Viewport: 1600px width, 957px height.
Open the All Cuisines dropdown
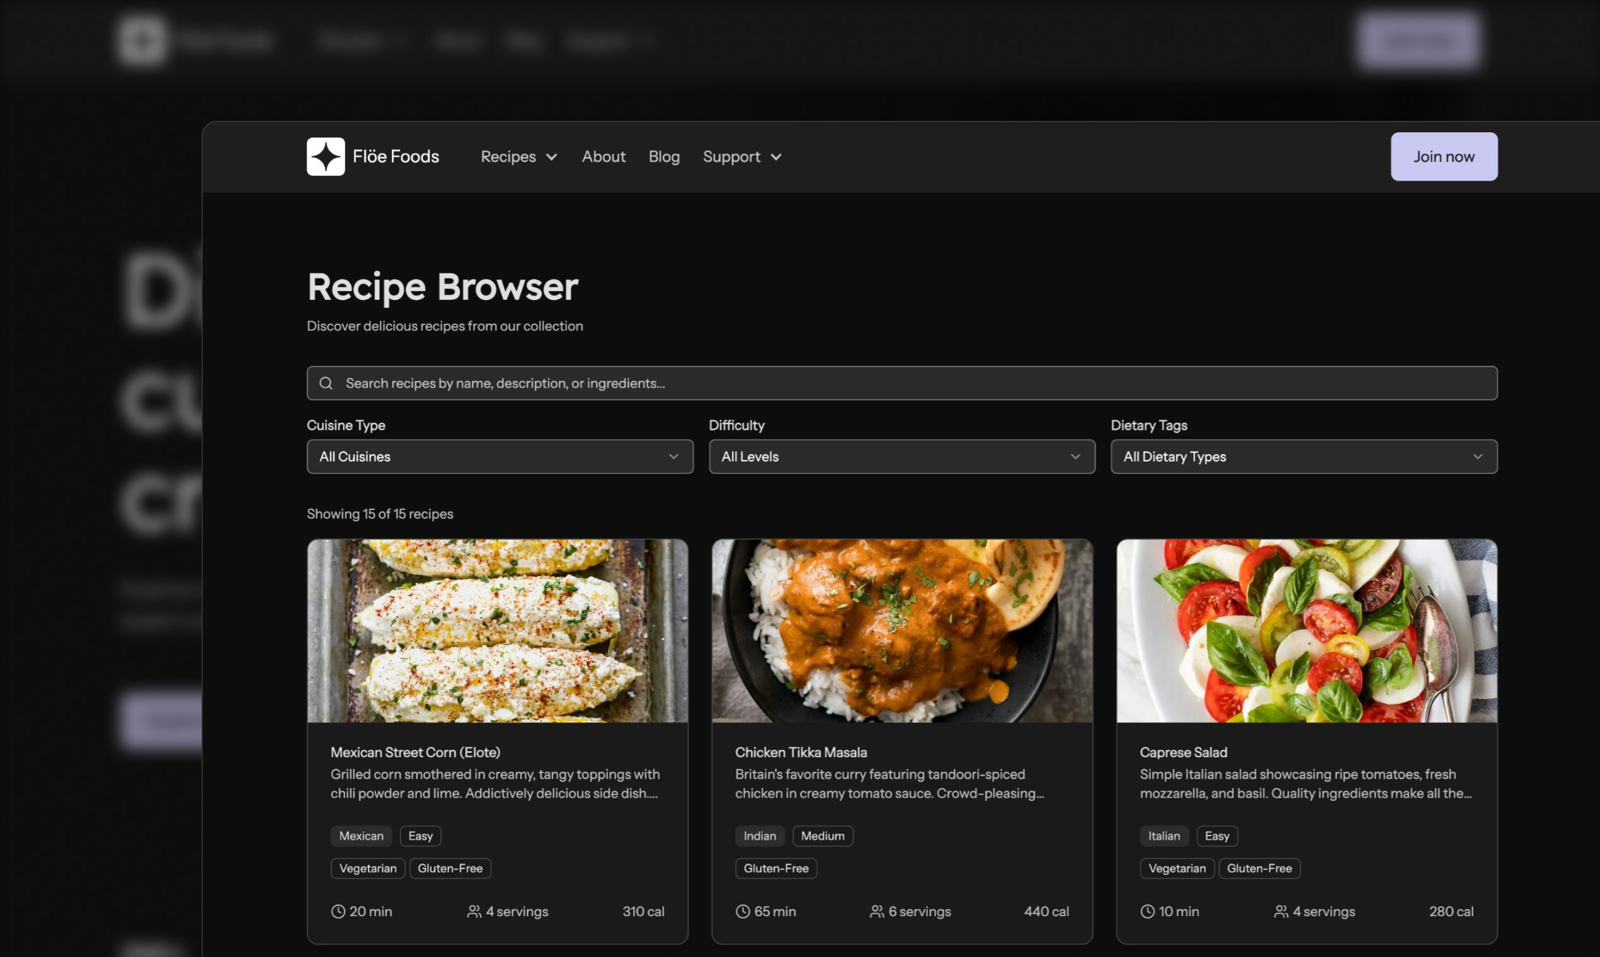500,456
